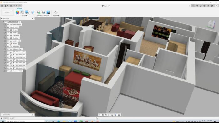Select the document tab in title bar
This screenshot has height=123, width=219.
pyautogui.click(x=106, y=6)
